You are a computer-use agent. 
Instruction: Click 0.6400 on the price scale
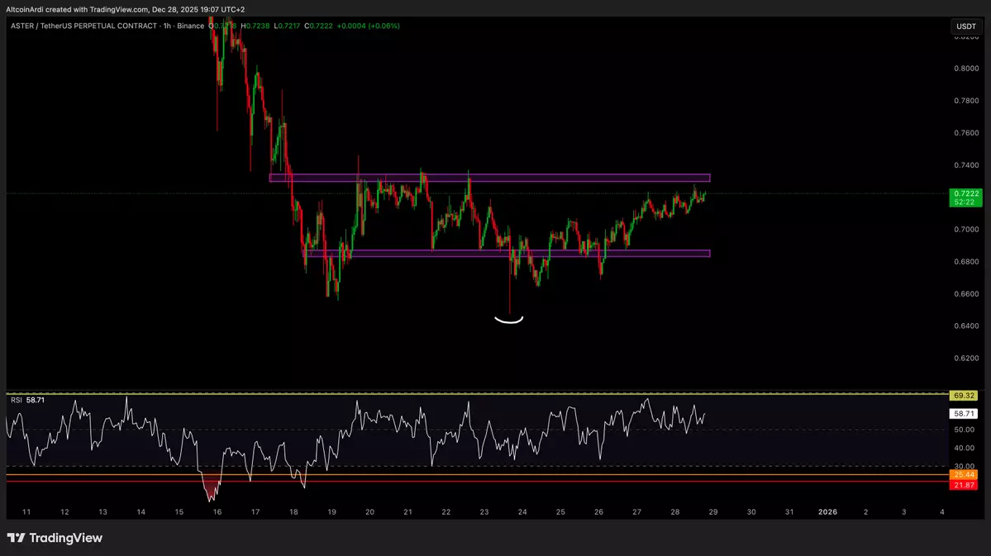click(x=968, y=326)
